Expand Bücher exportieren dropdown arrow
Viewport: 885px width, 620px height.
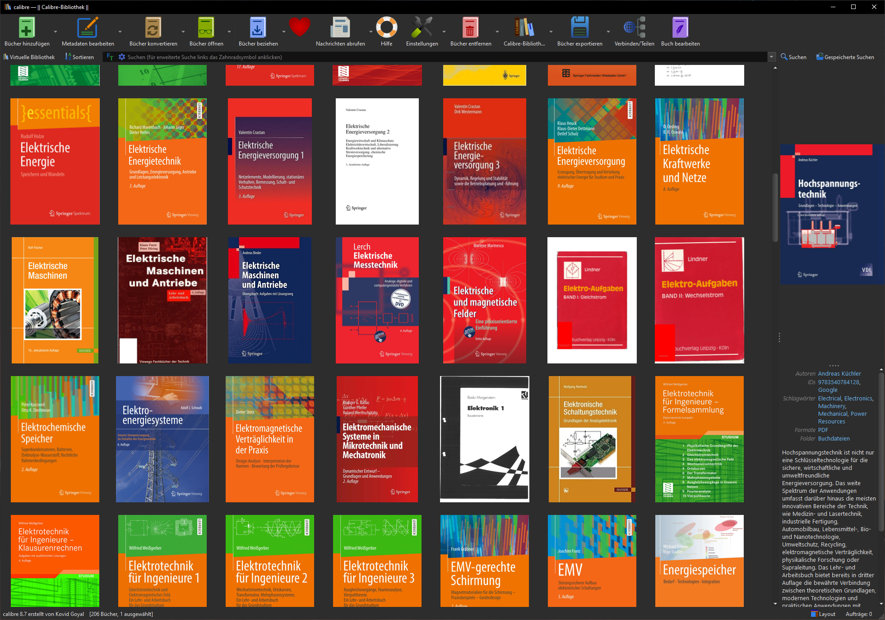pyautogui.click(x=608, y=32)
